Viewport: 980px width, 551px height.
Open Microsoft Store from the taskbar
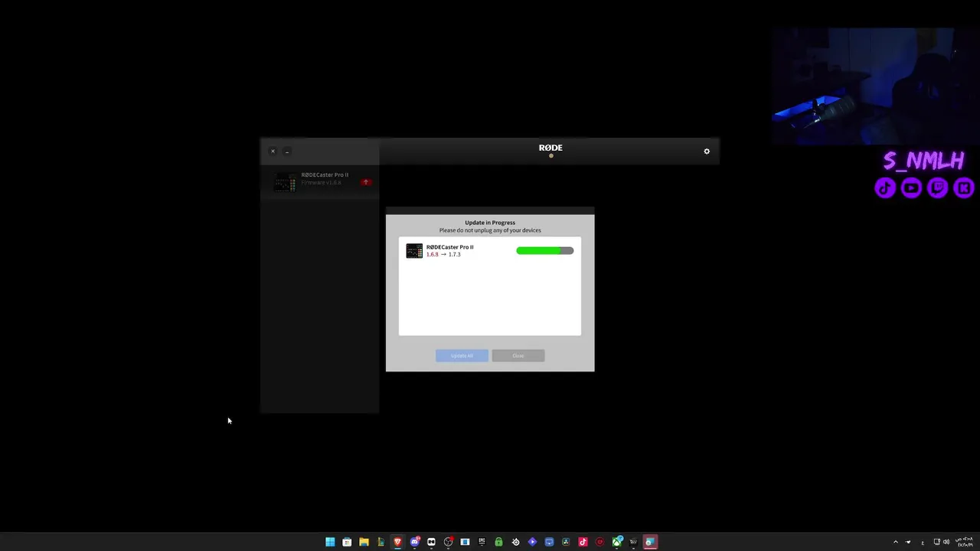347,542
